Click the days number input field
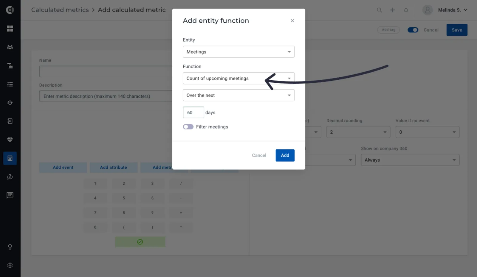Screen dimensions: 477x277 click(x=193, y=112)
